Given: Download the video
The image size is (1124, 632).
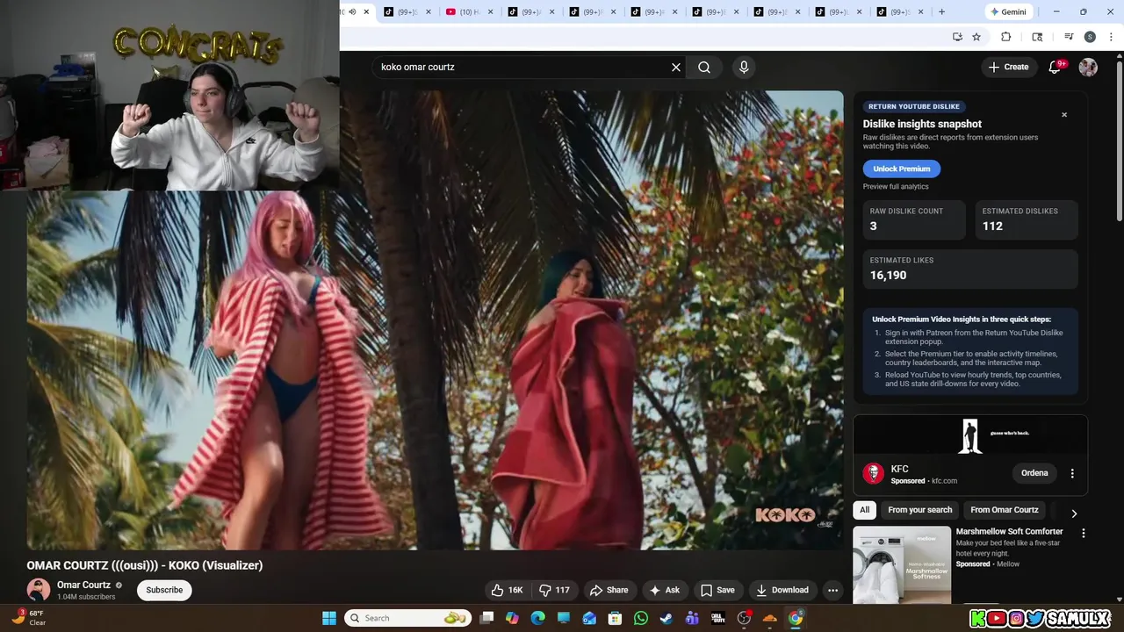Looking at the screenshot, I should coord(782,590).
